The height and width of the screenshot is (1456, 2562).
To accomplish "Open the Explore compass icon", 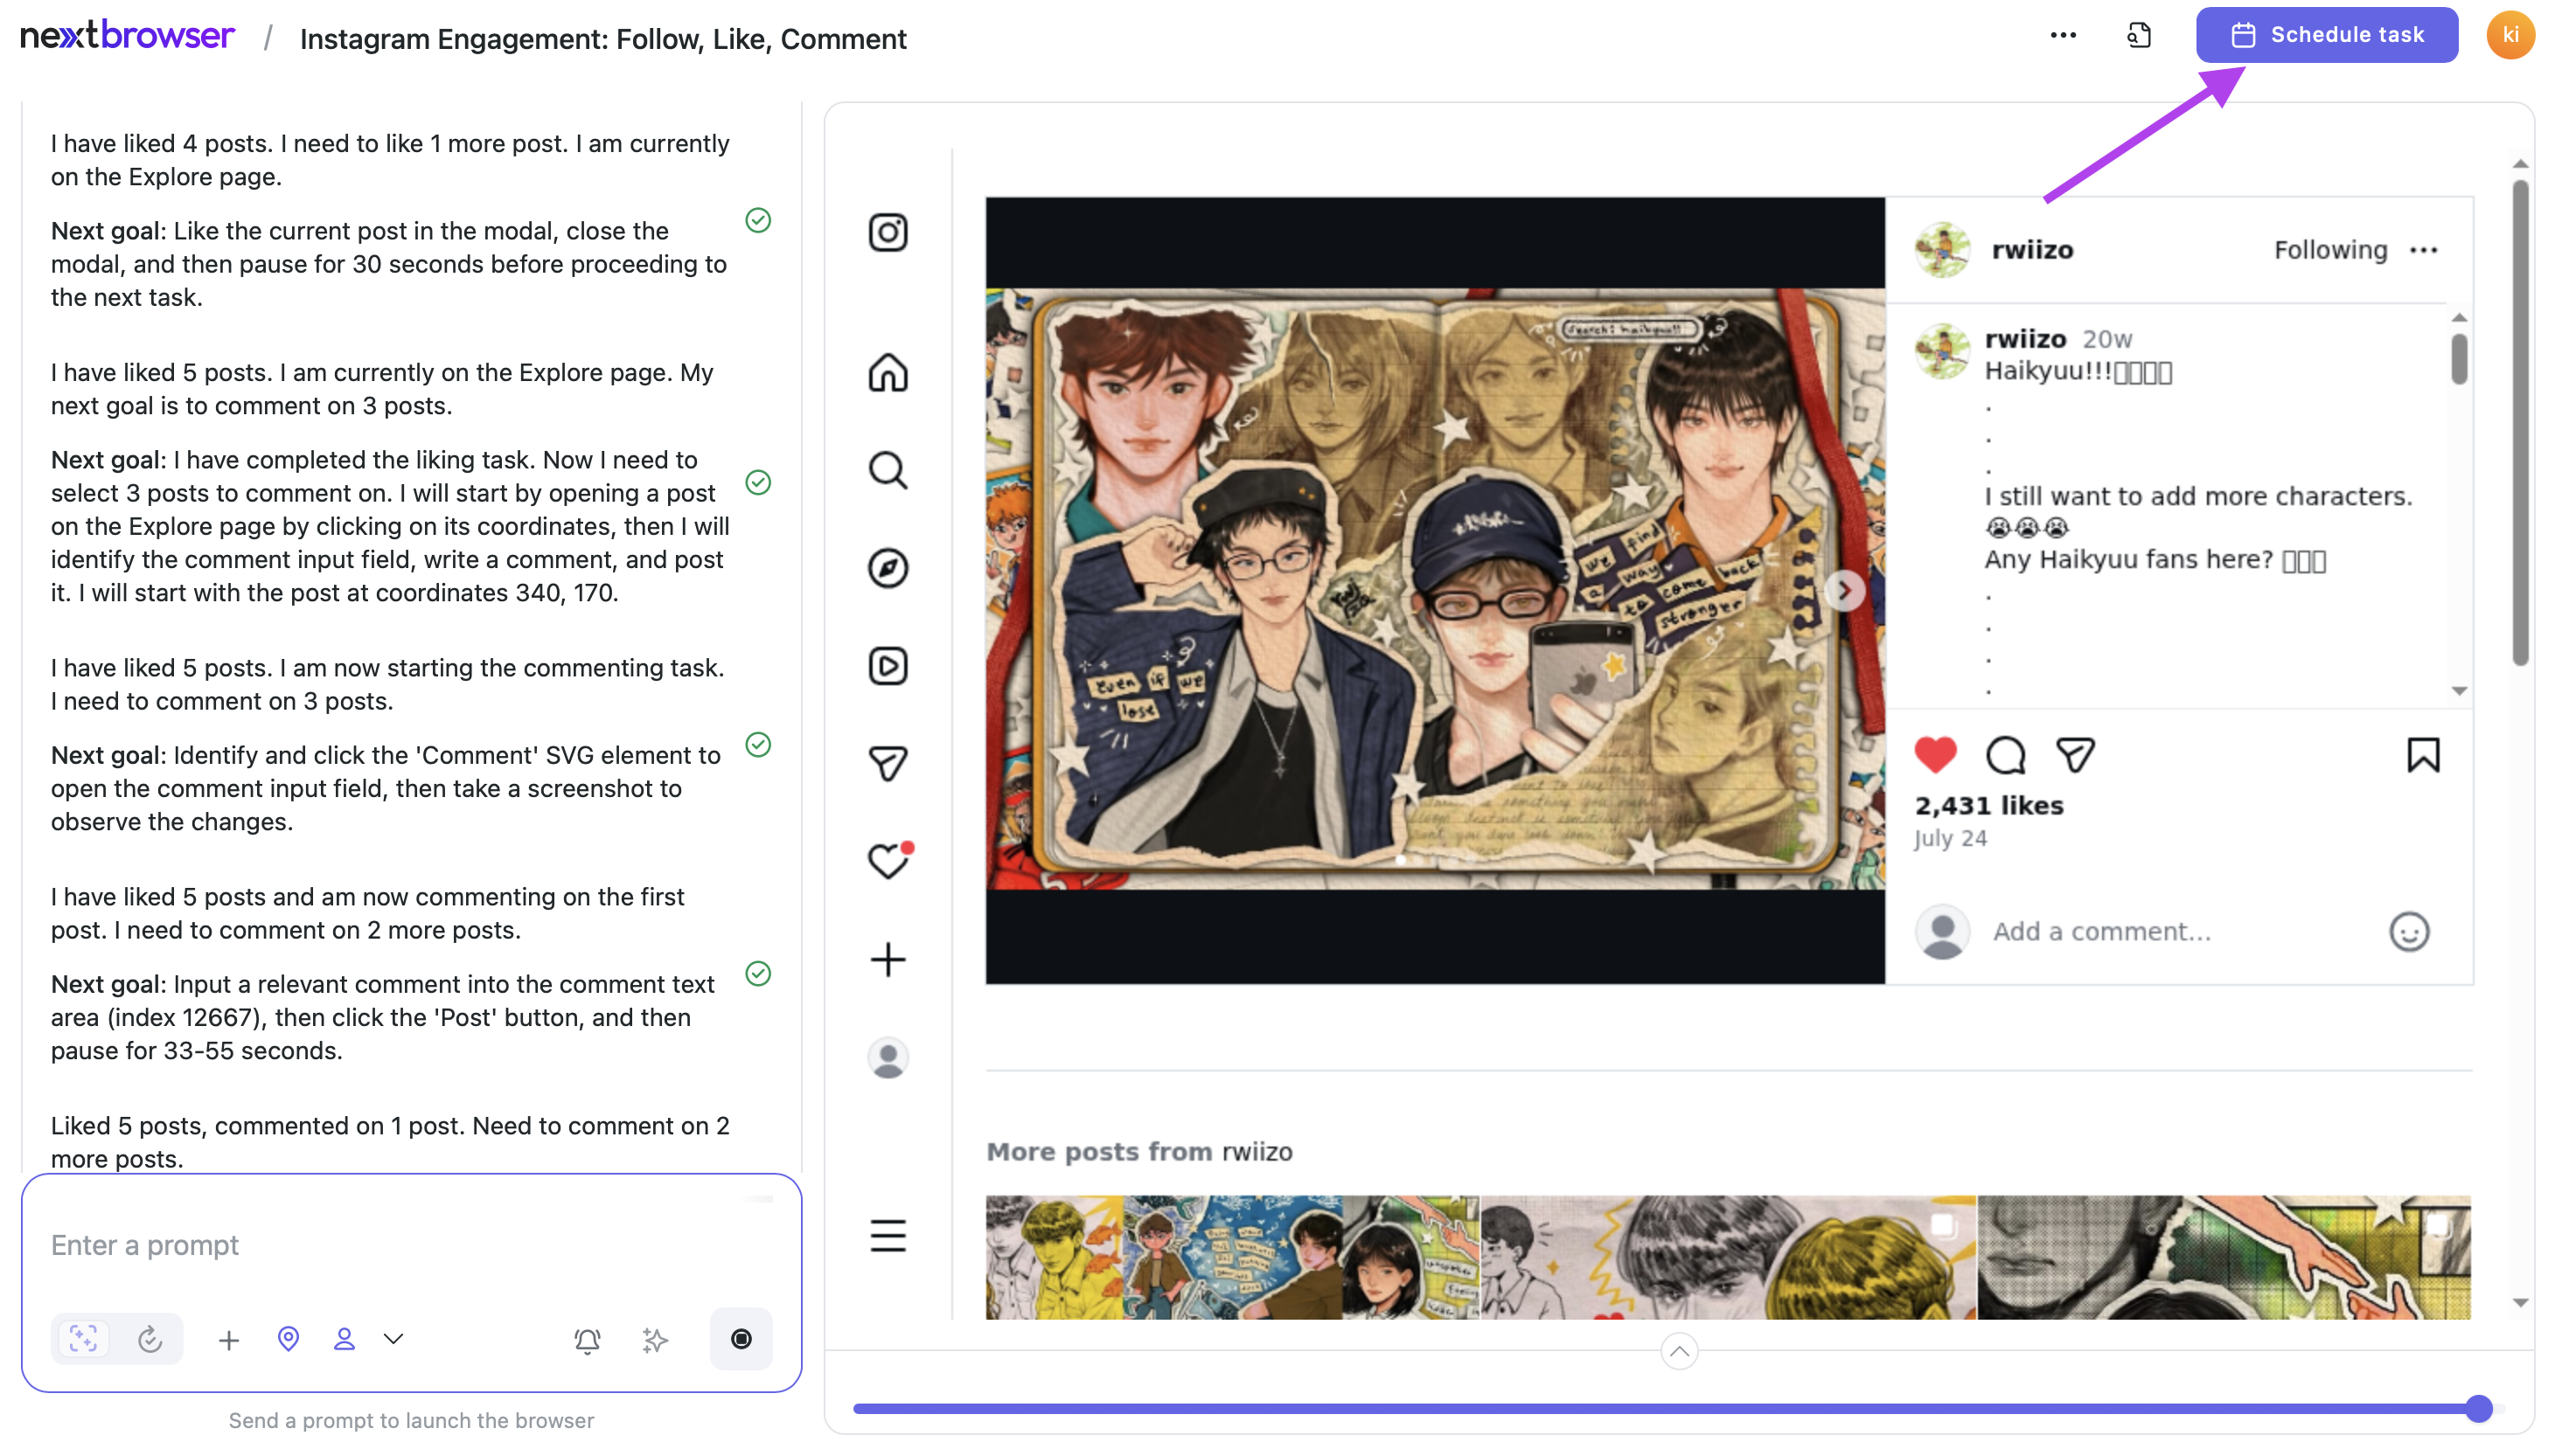I will [x=888, y=568].
